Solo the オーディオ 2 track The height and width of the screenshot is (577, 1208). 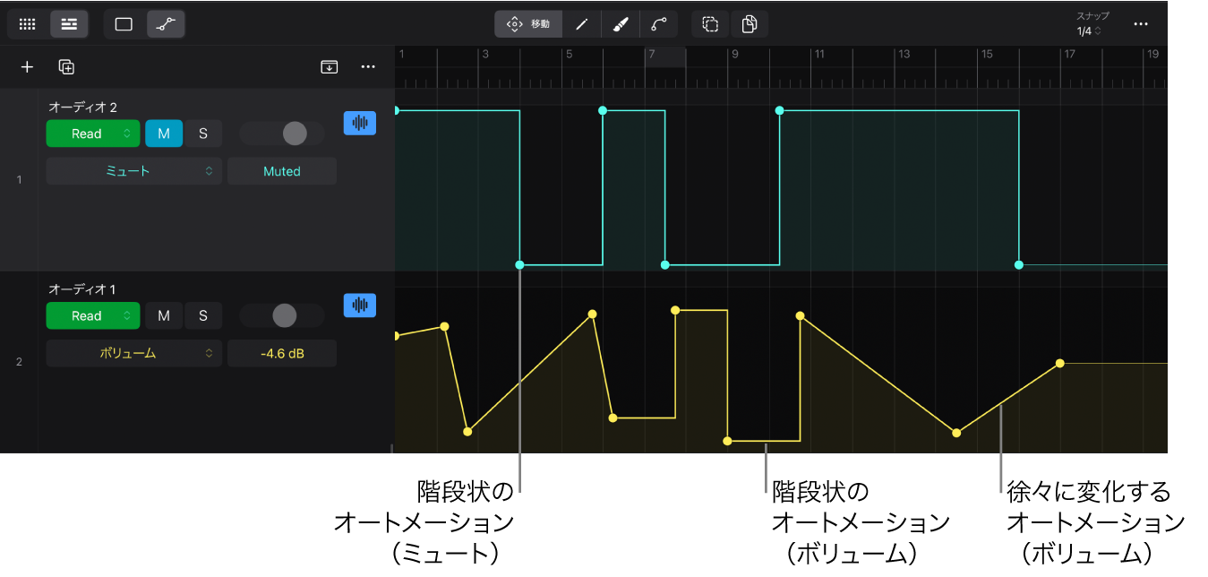coord(203,133)
